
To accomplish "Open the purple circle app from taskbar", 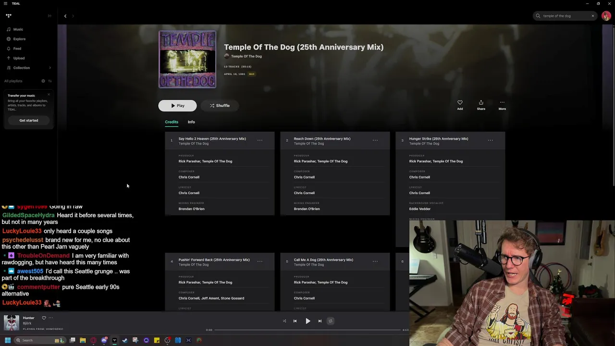I will tap(146, 340).
